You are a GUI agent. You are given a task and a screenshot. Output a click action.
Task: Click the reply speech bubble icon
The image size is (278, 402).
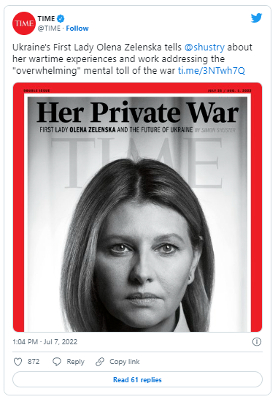57,362
